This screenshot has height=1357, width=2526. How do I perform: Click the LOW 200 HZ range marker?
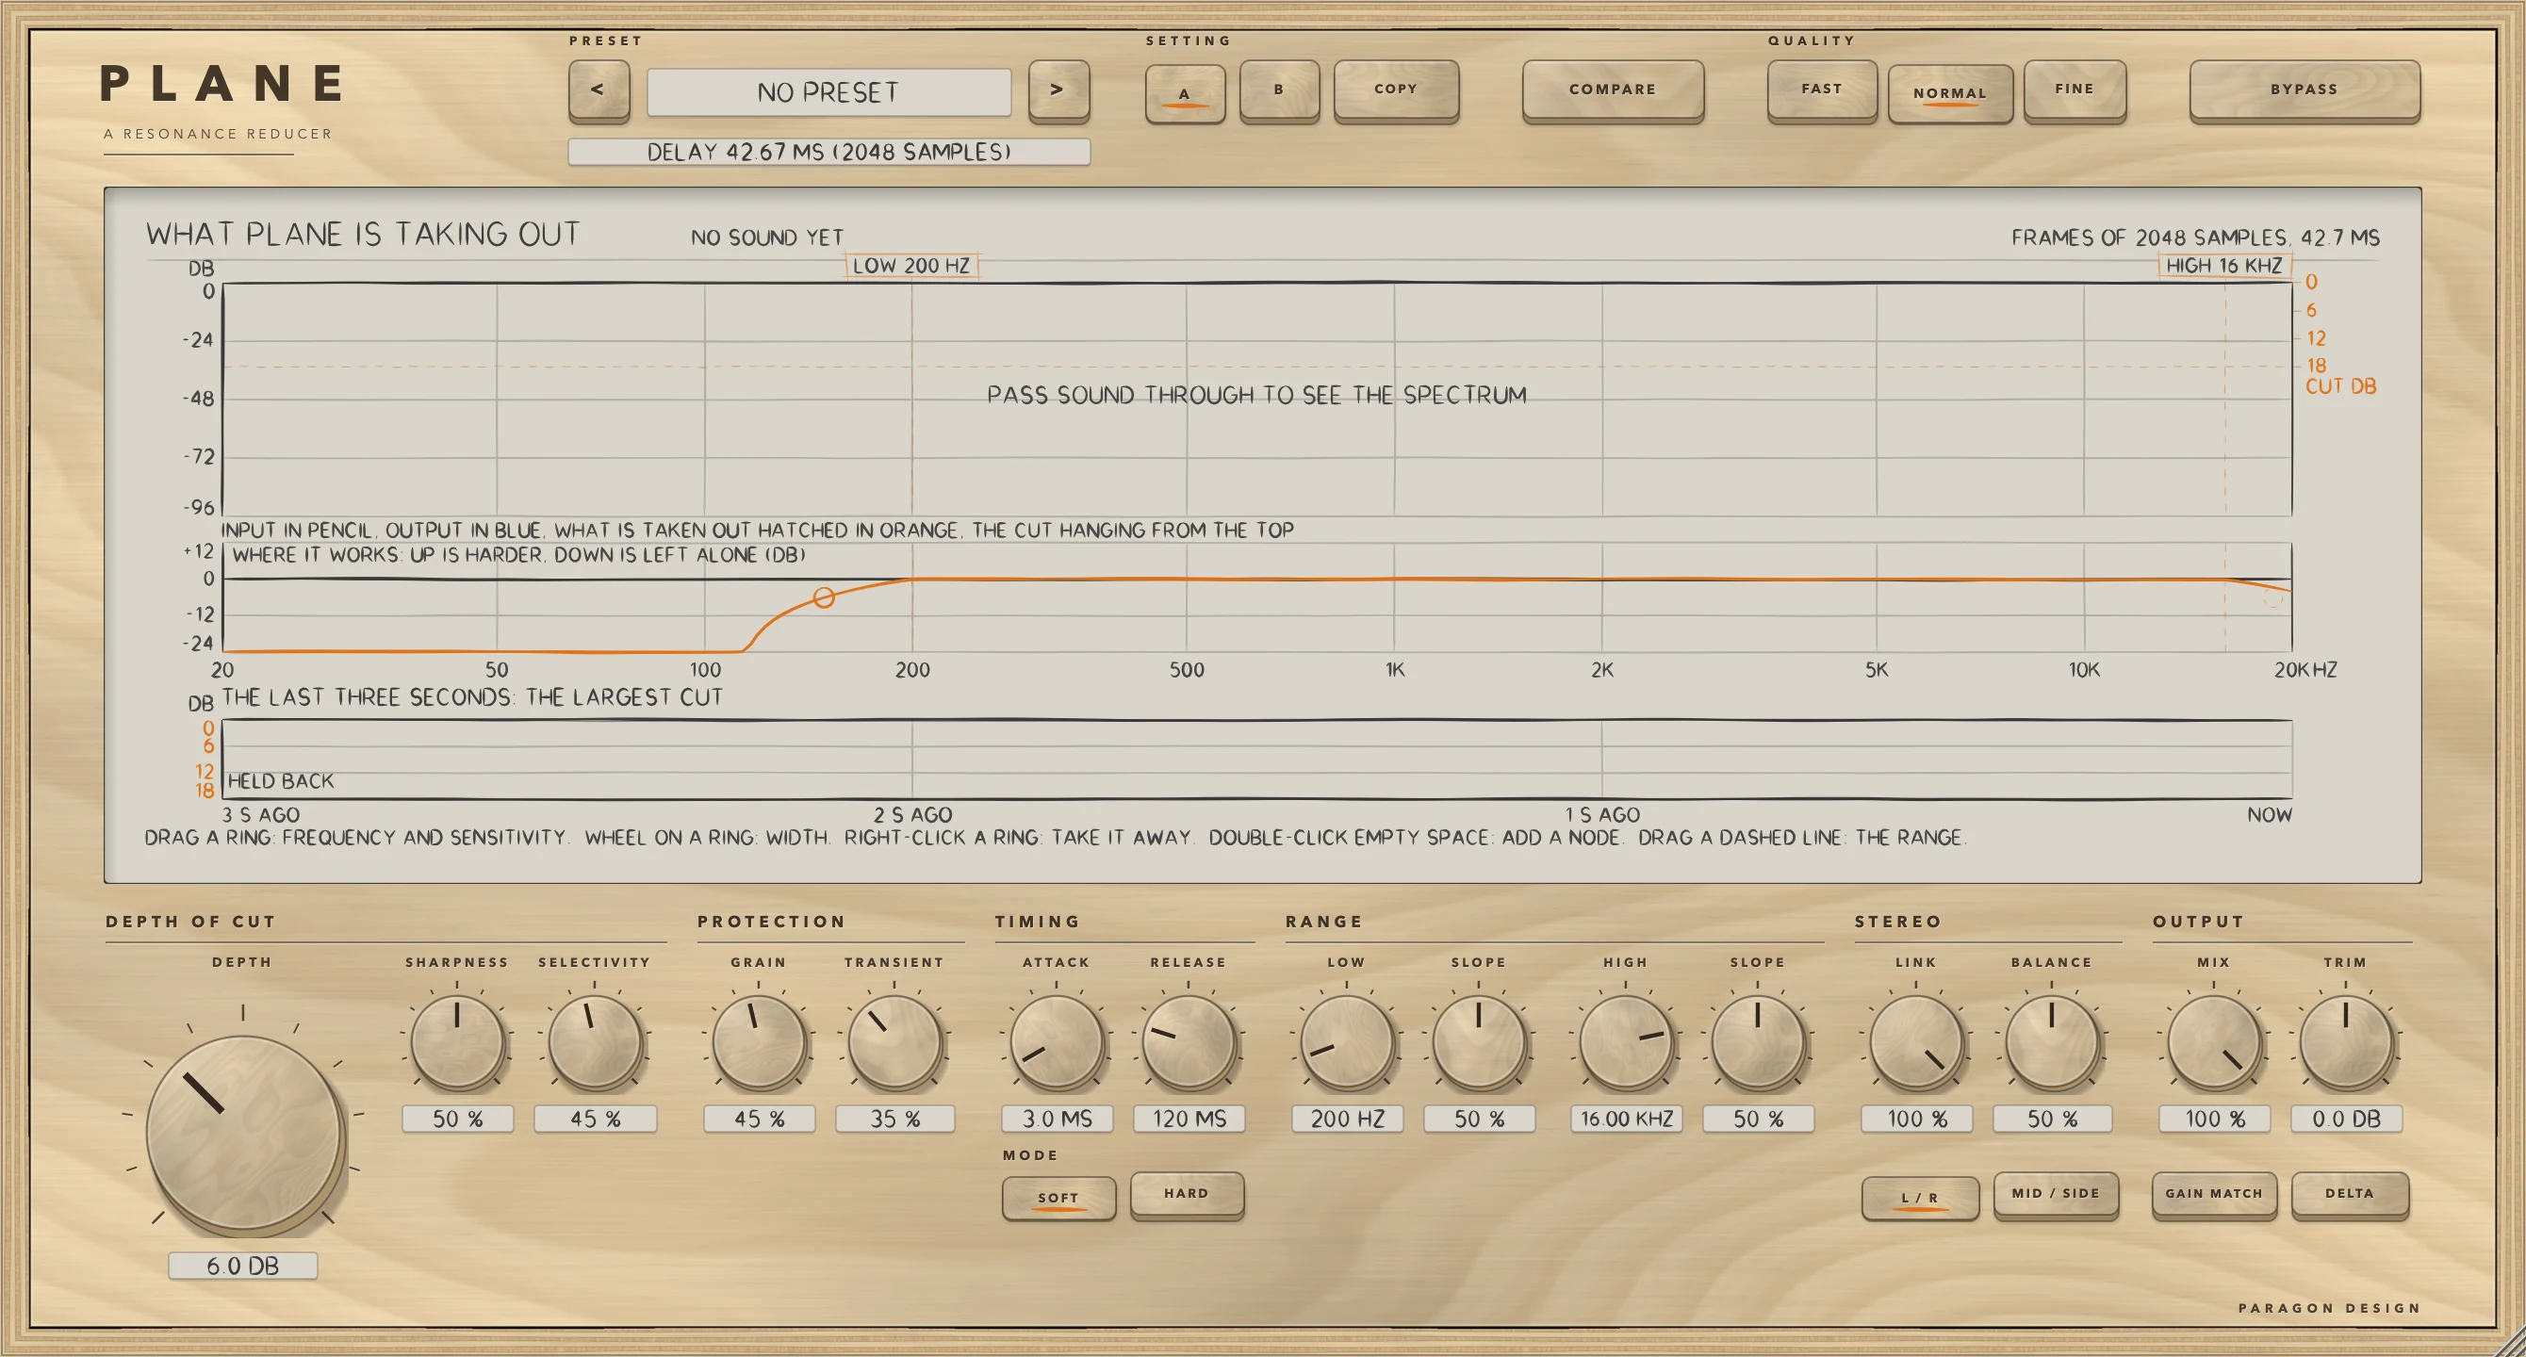911,266
